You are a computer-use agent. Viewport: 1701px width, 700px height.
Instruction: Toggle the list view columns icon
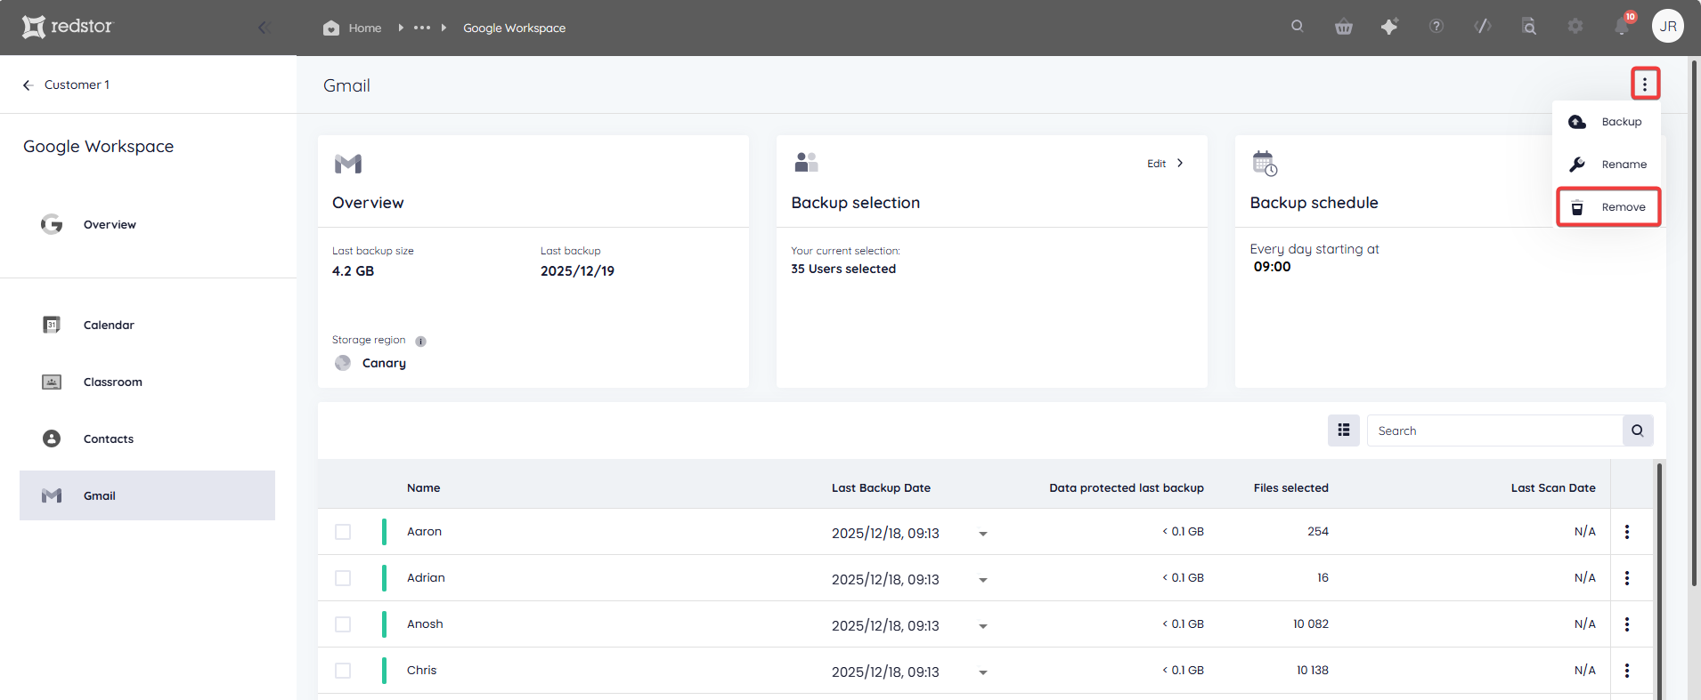(x=1343, y=430)
